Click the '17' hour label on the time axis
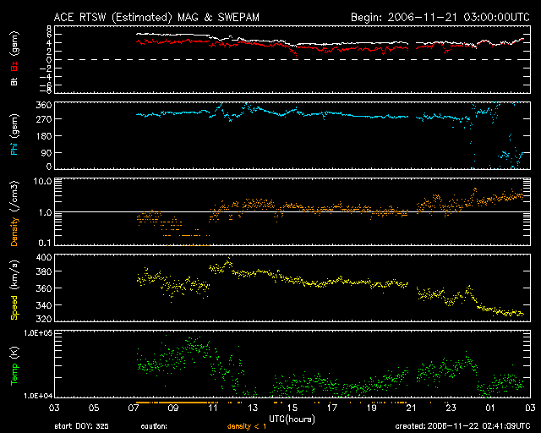Image resolution: width=541 pixels, height=433 pixels. pyautogui.click(x=332, y=408)
